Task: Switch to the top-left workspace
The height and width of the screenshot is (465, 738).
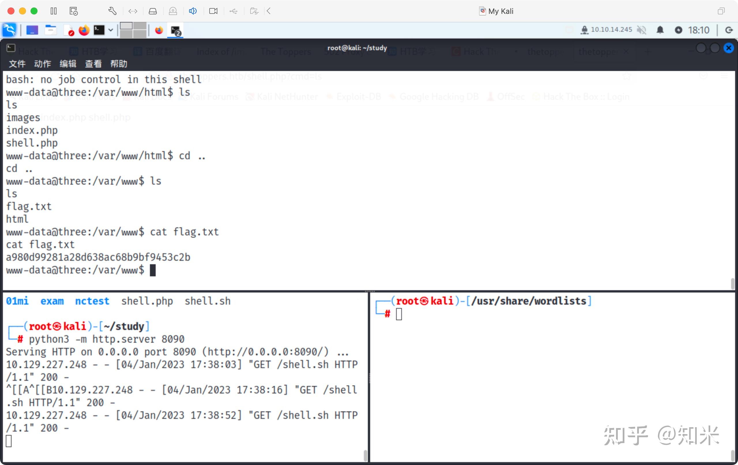Action: coord(126,26)
